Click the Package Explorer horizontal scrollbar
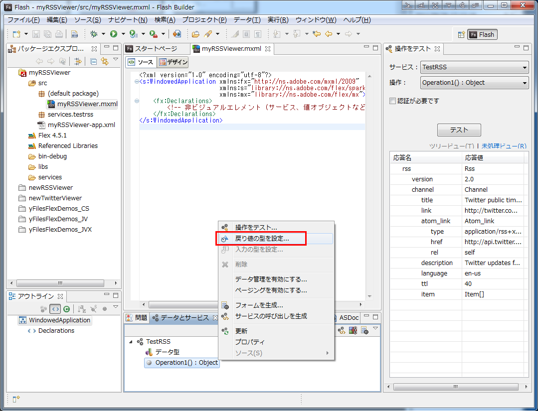The height and width of the screenshot is (411, 538). pyautogui.click(x=60, y=283)
